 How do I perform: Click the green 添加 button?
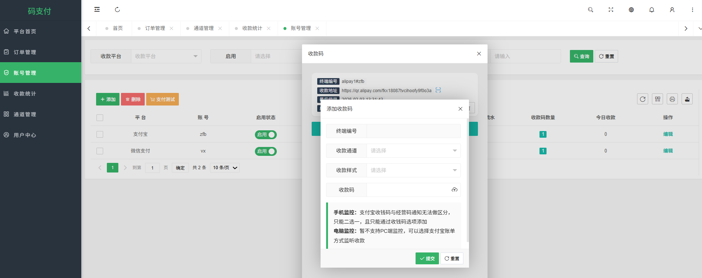108,99
